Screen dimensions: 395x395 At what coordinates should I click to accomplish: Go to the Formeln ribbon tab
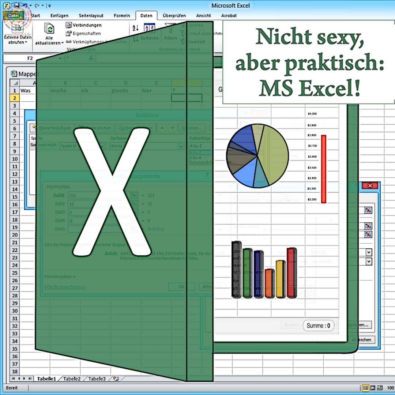point(122,16)
